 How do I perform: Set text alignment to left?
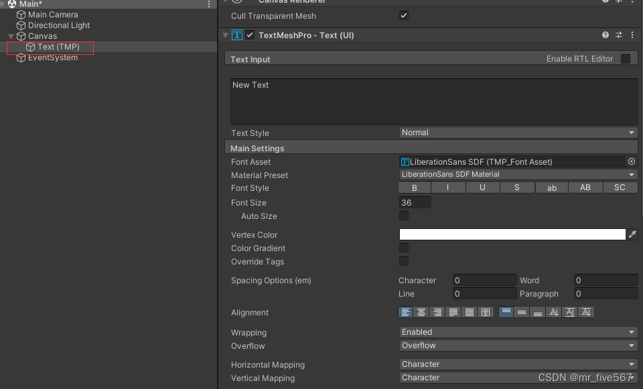pyautogui.click(x=406, y=311)
